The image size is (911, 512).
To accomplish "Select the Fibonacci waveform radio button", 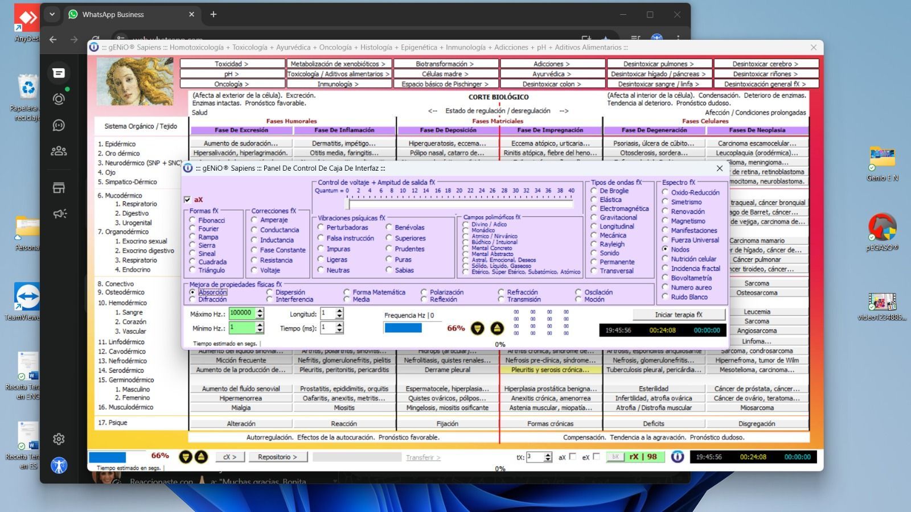I will point(192,220).
